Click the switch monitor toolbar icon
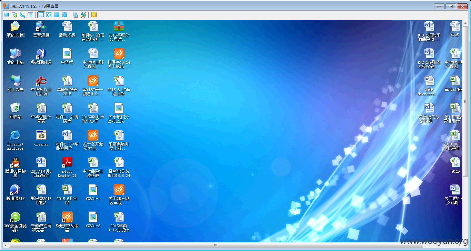This screenshot has width=471, height=251. click(75, 15)
